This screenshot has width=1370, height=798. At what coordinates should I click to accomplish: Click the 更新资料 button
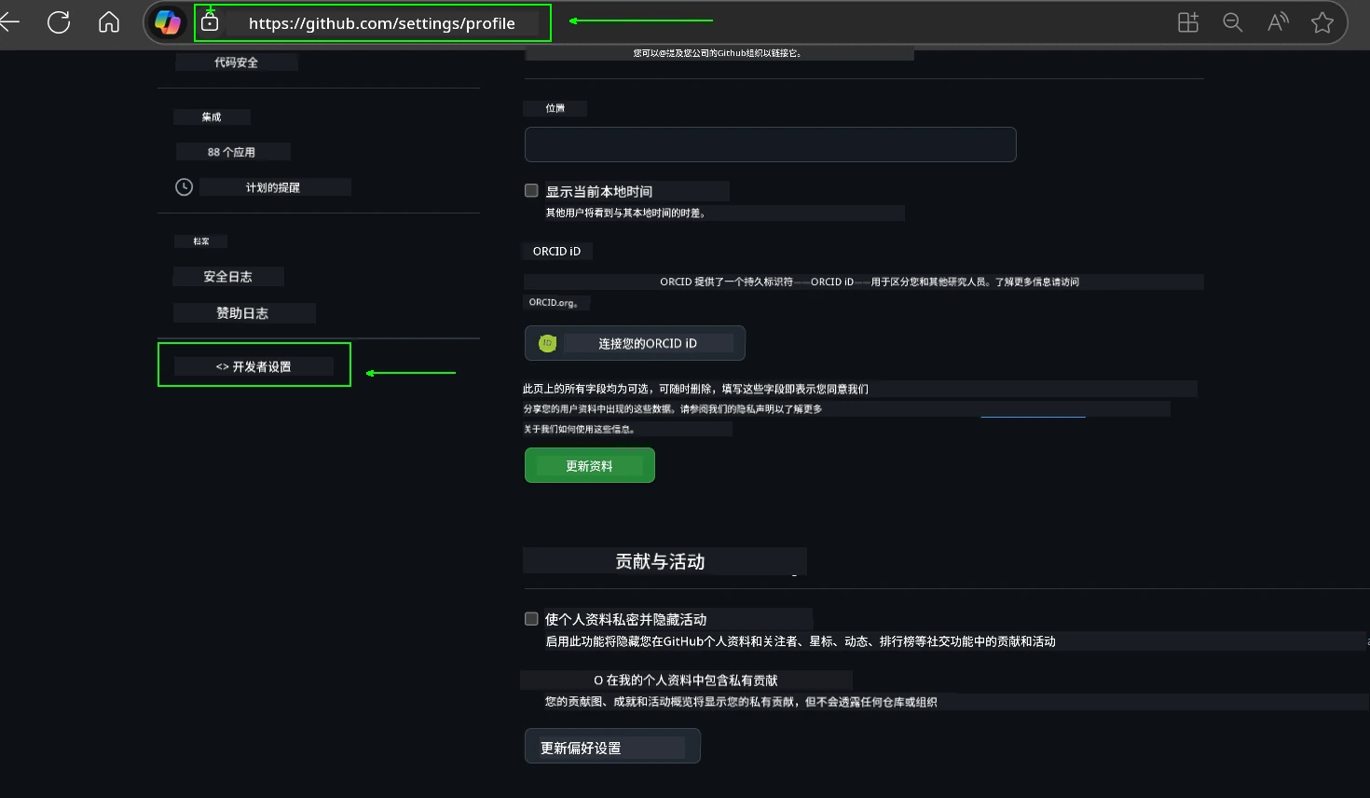(589, 465)
